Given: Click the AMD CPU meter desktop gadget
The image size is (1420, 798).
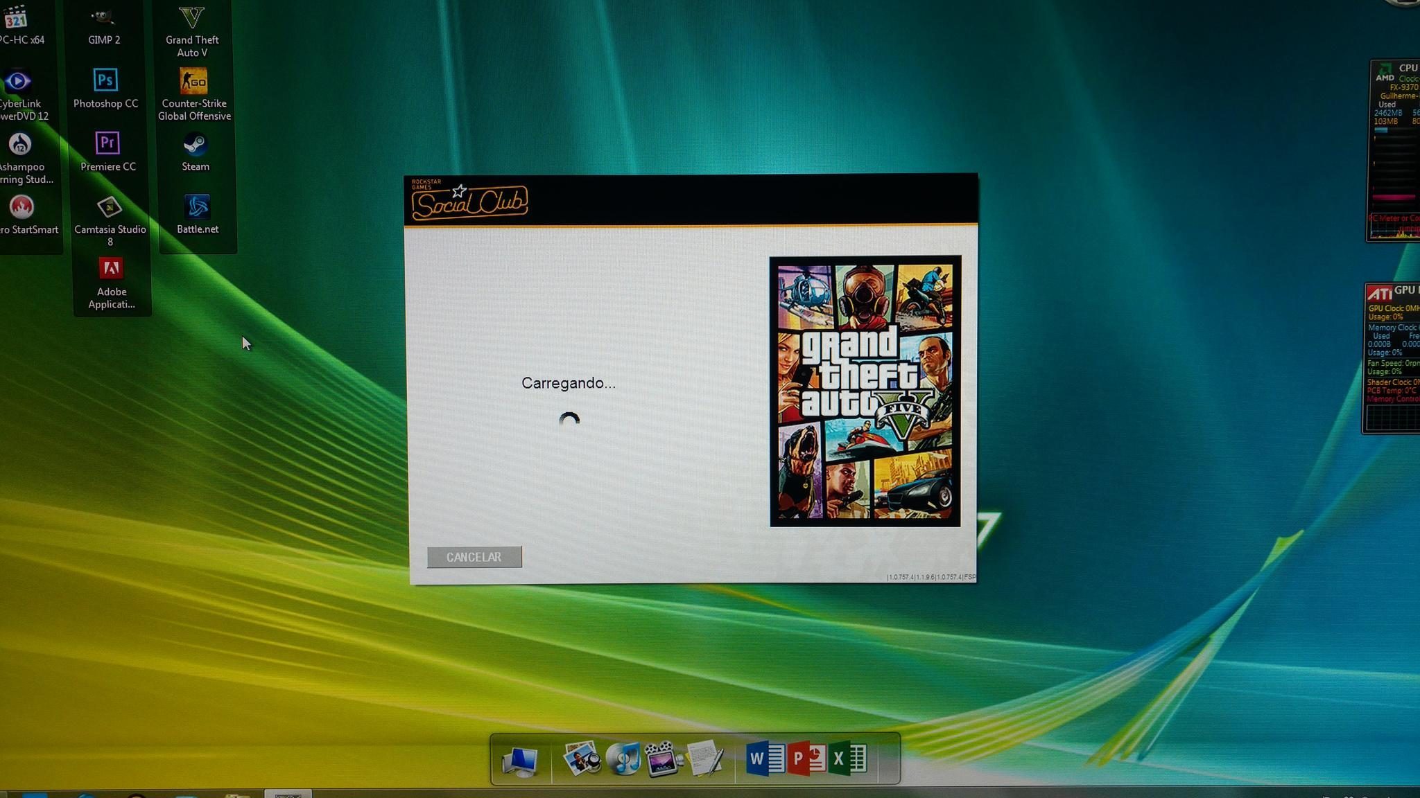Looking at the screenshot, I should [x=1394, y=151].
